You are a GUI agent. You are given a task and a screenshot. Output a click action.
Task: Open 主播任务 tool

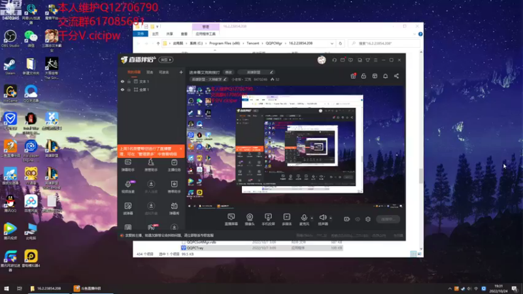point(174,165)
